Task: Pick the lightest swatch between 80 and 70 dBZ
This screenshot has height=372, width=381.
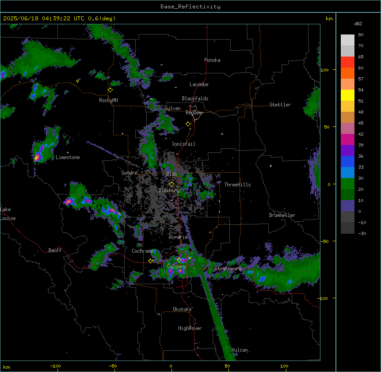Action: tap(347, 40)
